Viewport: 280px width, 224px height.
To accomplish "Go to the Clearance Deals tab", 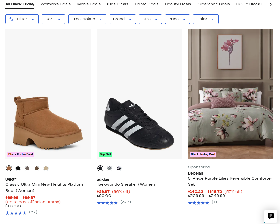I will [213, 4].
